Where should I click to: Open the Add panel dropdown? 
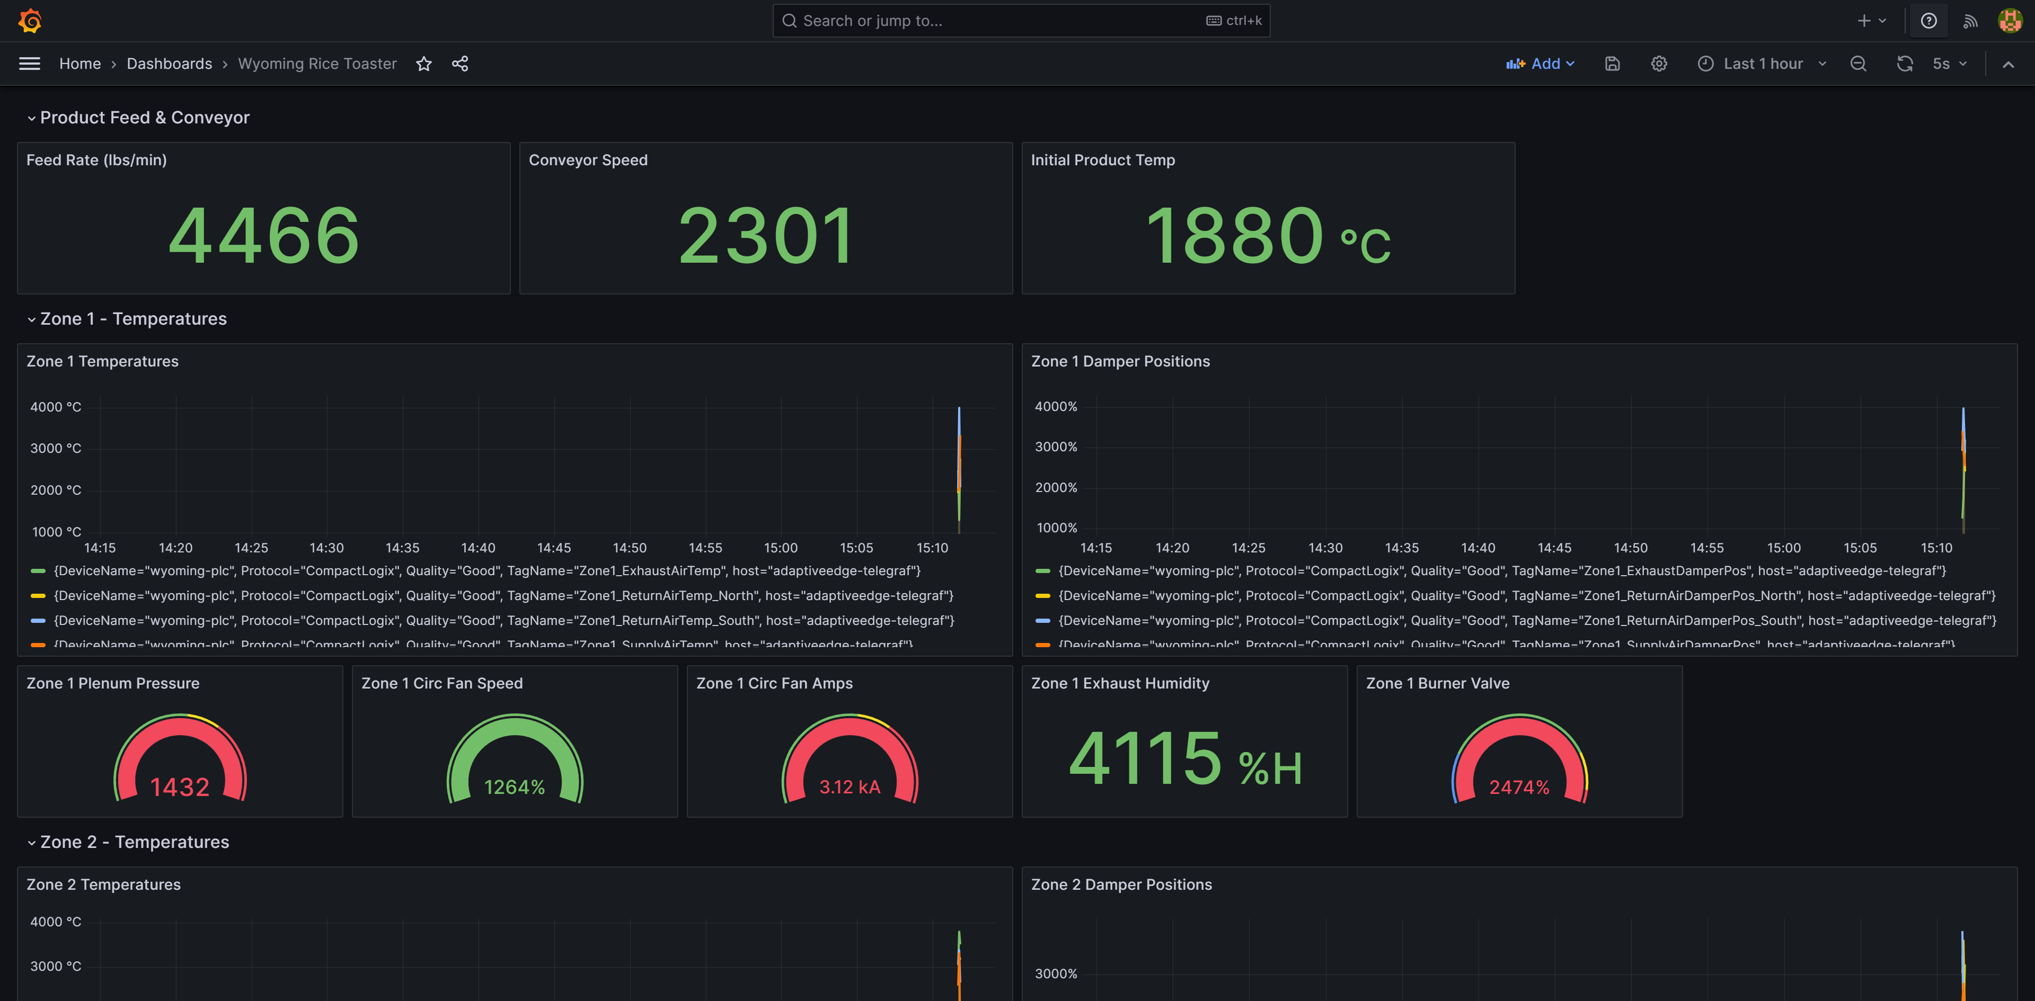1539,63
